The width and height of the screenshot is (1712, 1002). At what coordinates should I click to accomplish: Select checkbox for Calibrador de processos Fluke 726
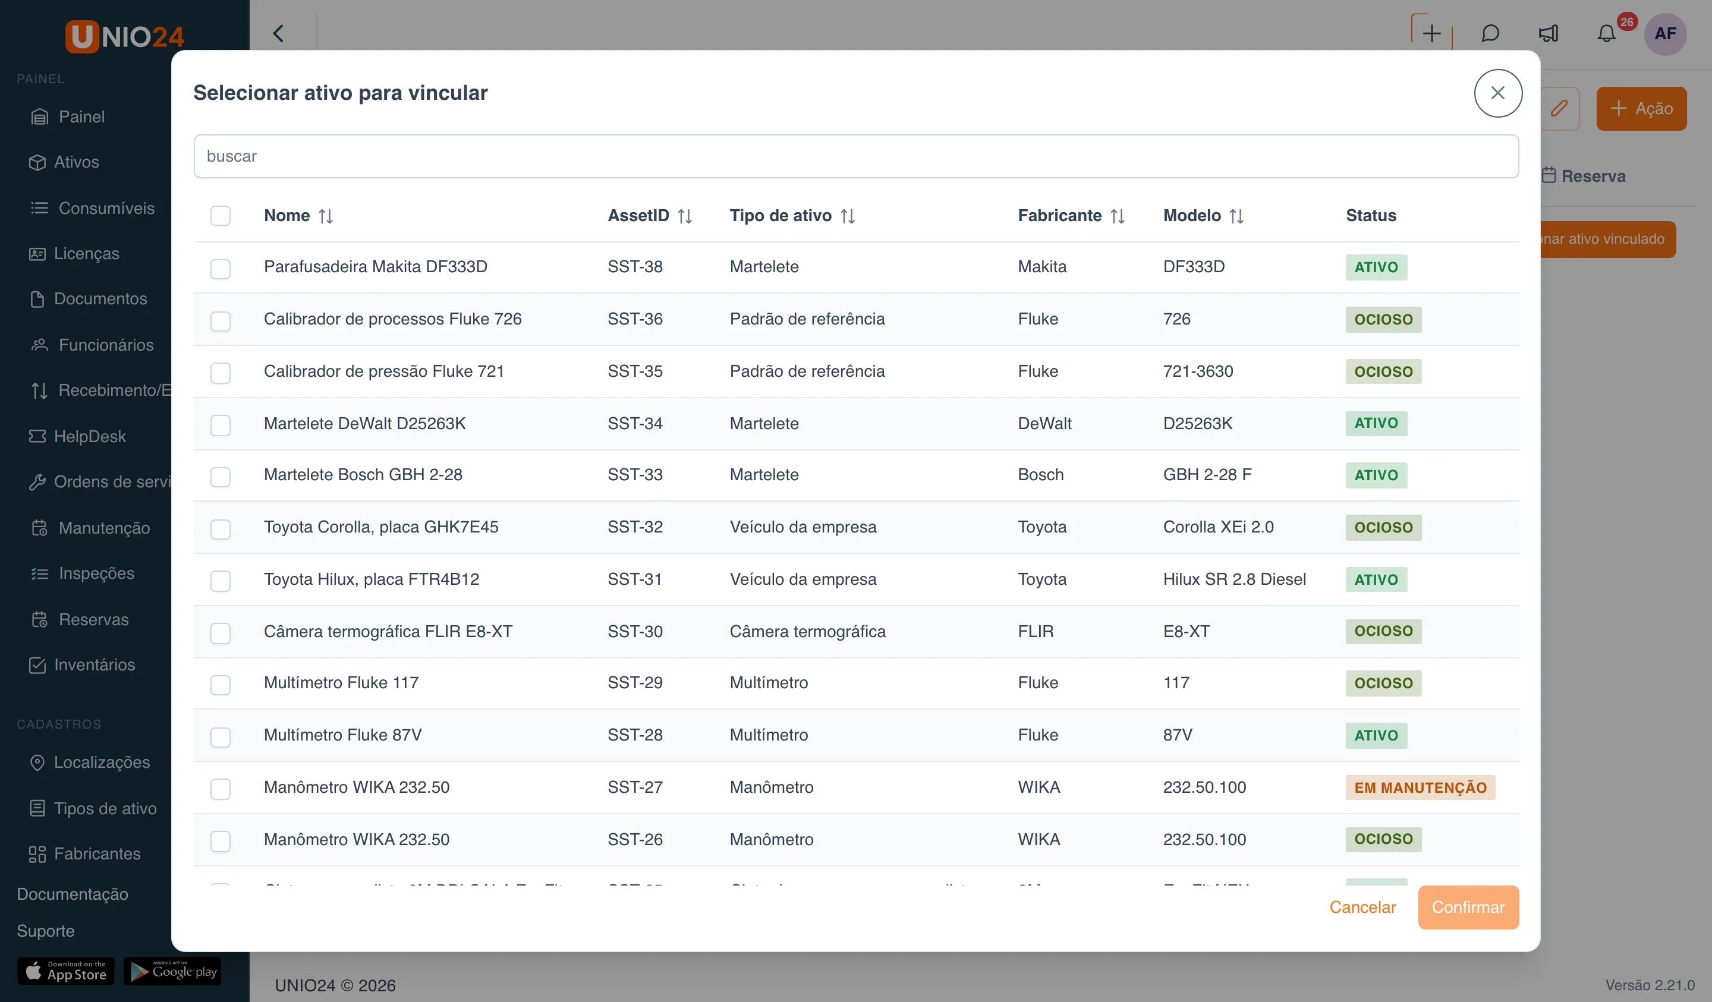pyautogui.click(x=220, y=321)
